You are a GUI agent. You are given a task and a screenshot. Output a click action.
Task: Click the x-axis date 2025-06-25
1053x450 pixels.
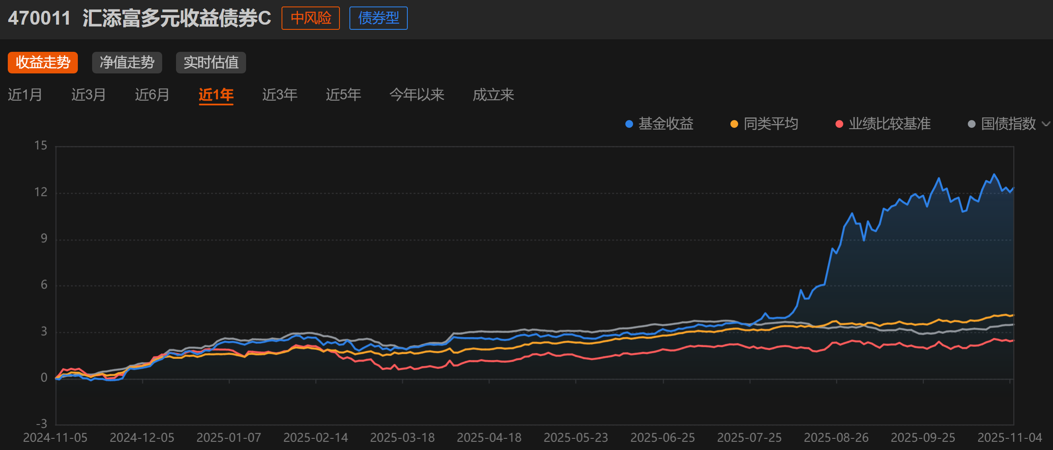pos(663,438)
